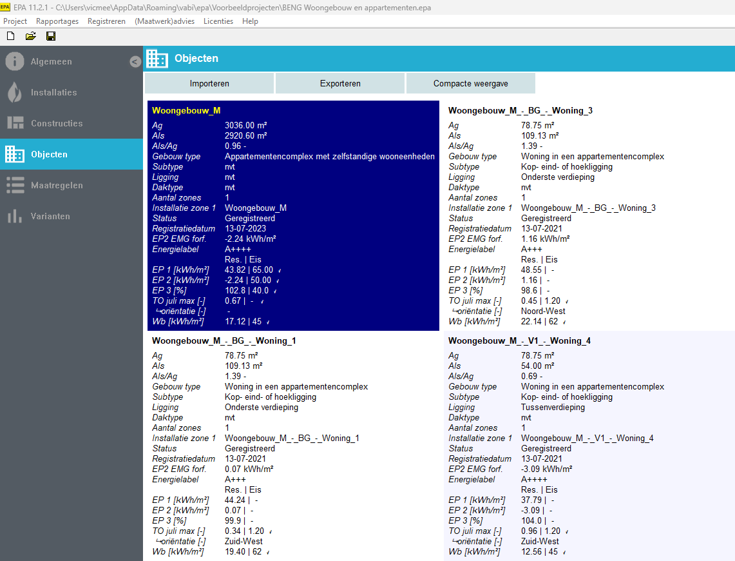The width and height of the screenshot is (735, 561).
Task: Open the Varianten chart section
Action: coord(50,217)
